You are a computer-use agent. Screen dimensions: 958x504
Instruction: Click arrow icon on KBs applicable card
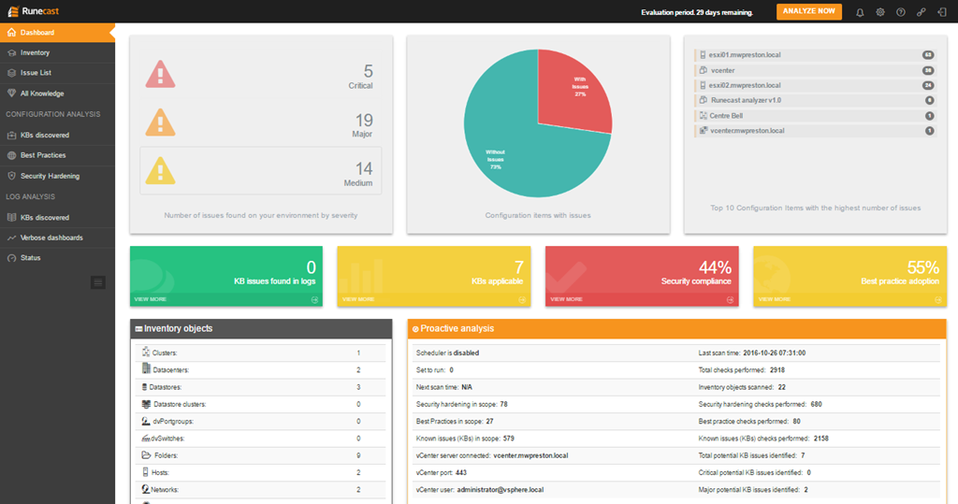click(x=522, y=300)
